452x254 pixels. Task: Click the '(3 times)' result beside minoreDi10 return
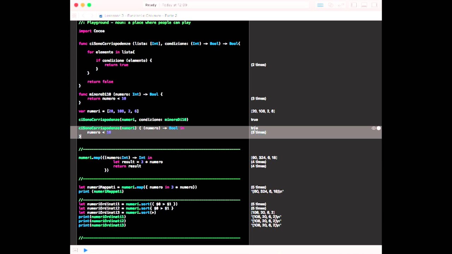coord(258,98)
